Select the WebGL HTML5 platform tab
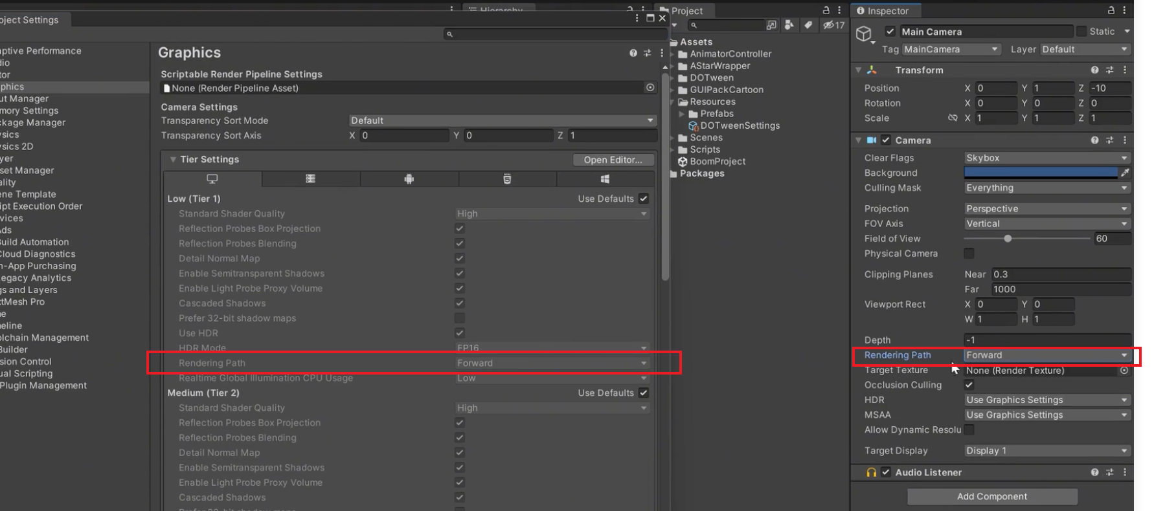The height and width of the screenshot is (511, 1154). pos(507,179)
